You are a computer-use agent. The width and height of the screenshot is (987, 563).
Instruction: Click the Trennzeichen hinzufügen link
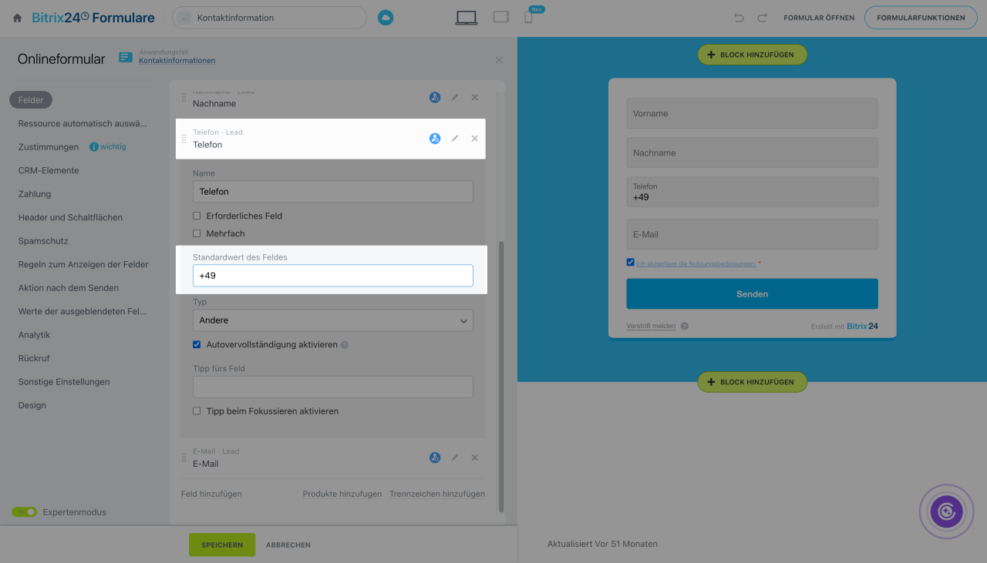[x=437, y=494]
